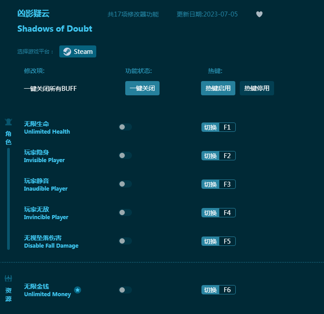The image size is (324, 314).
Task: Click 修改项 column header
Action: pyautogui.click(x=34, y=71)
